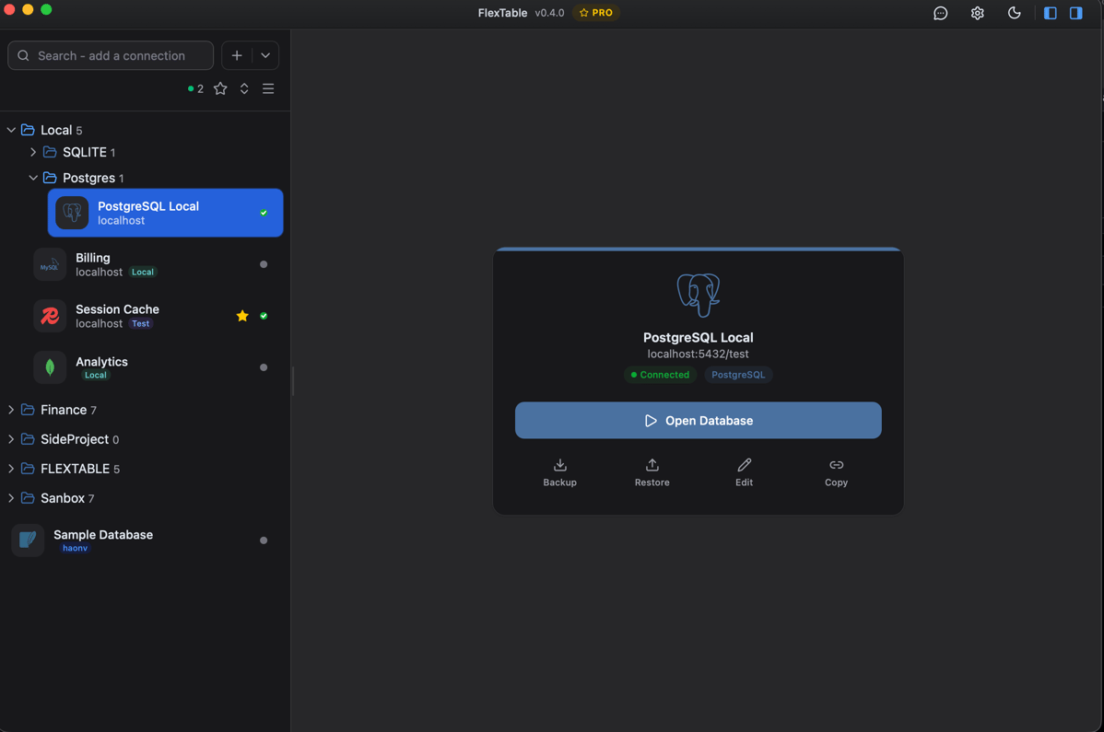
Task: Click the Restore button
Action: (x=652, y=472)
